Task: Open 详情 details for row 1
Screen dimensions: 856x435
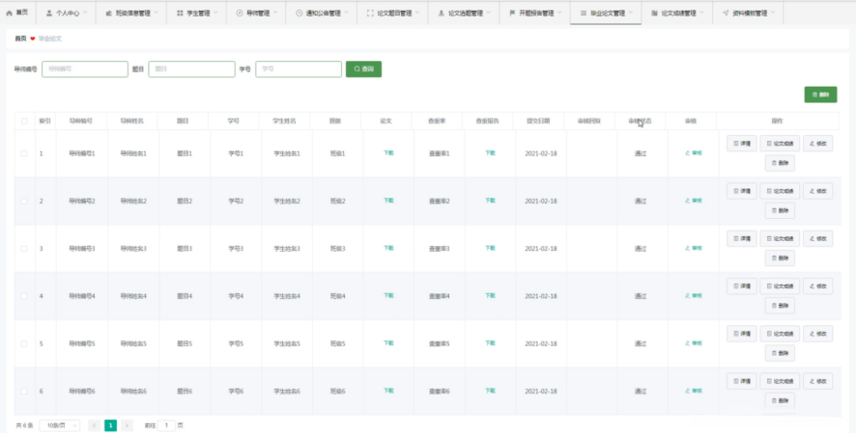Action: 742,144
